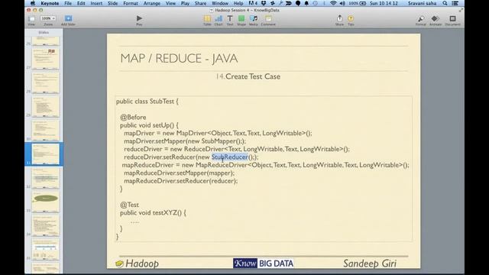Click the volume icon in menu bar
This screenshot has width=489, height=275.
pos(342,3)
